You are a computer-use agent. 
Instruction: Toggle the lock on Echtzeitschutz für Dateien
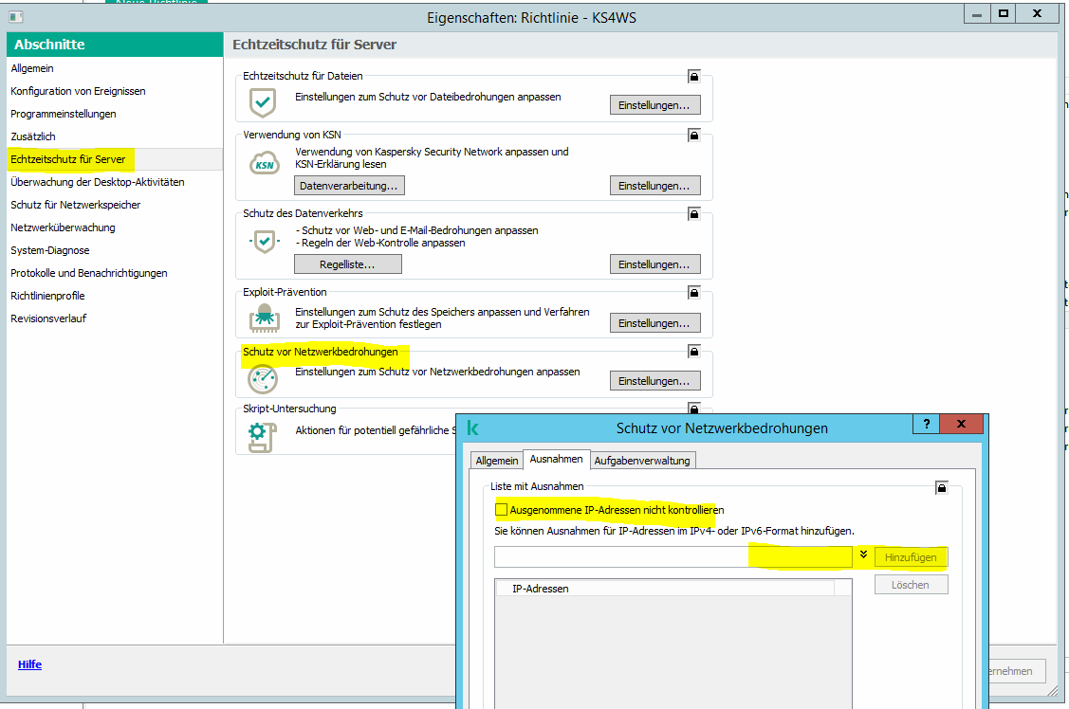[694, 76]
